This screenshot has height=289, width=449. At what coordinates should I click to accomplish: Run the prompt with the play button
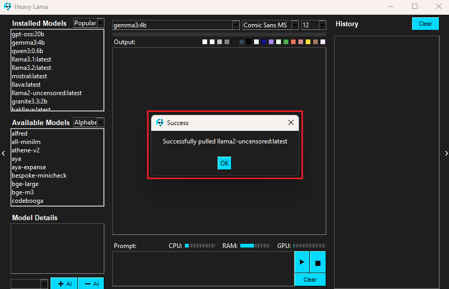point(302,262)
